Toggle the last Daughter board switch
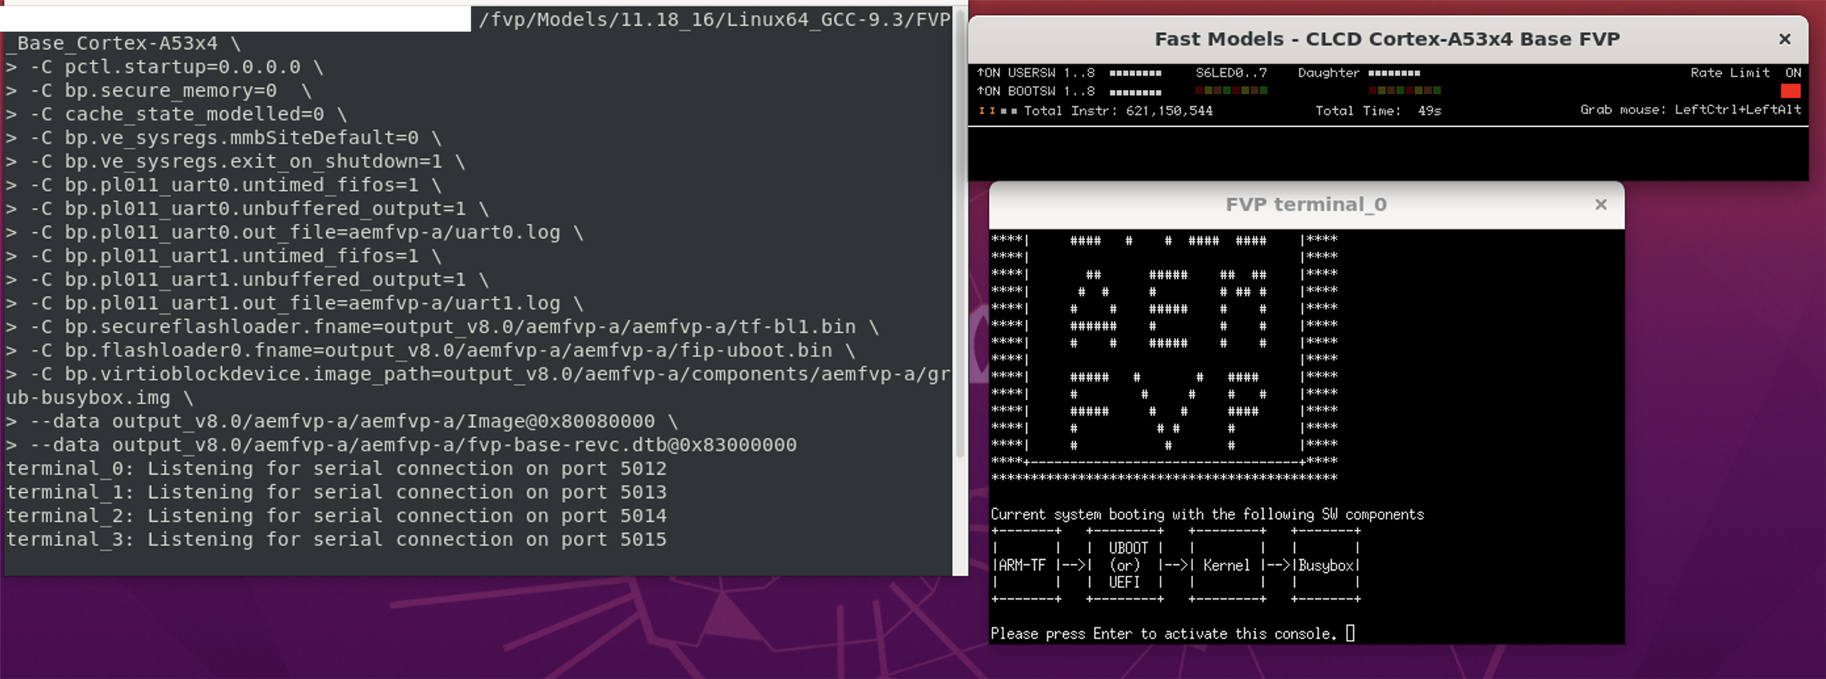Image resolution: width=1826 pixels, height=679 pixels. point(1417,74)
